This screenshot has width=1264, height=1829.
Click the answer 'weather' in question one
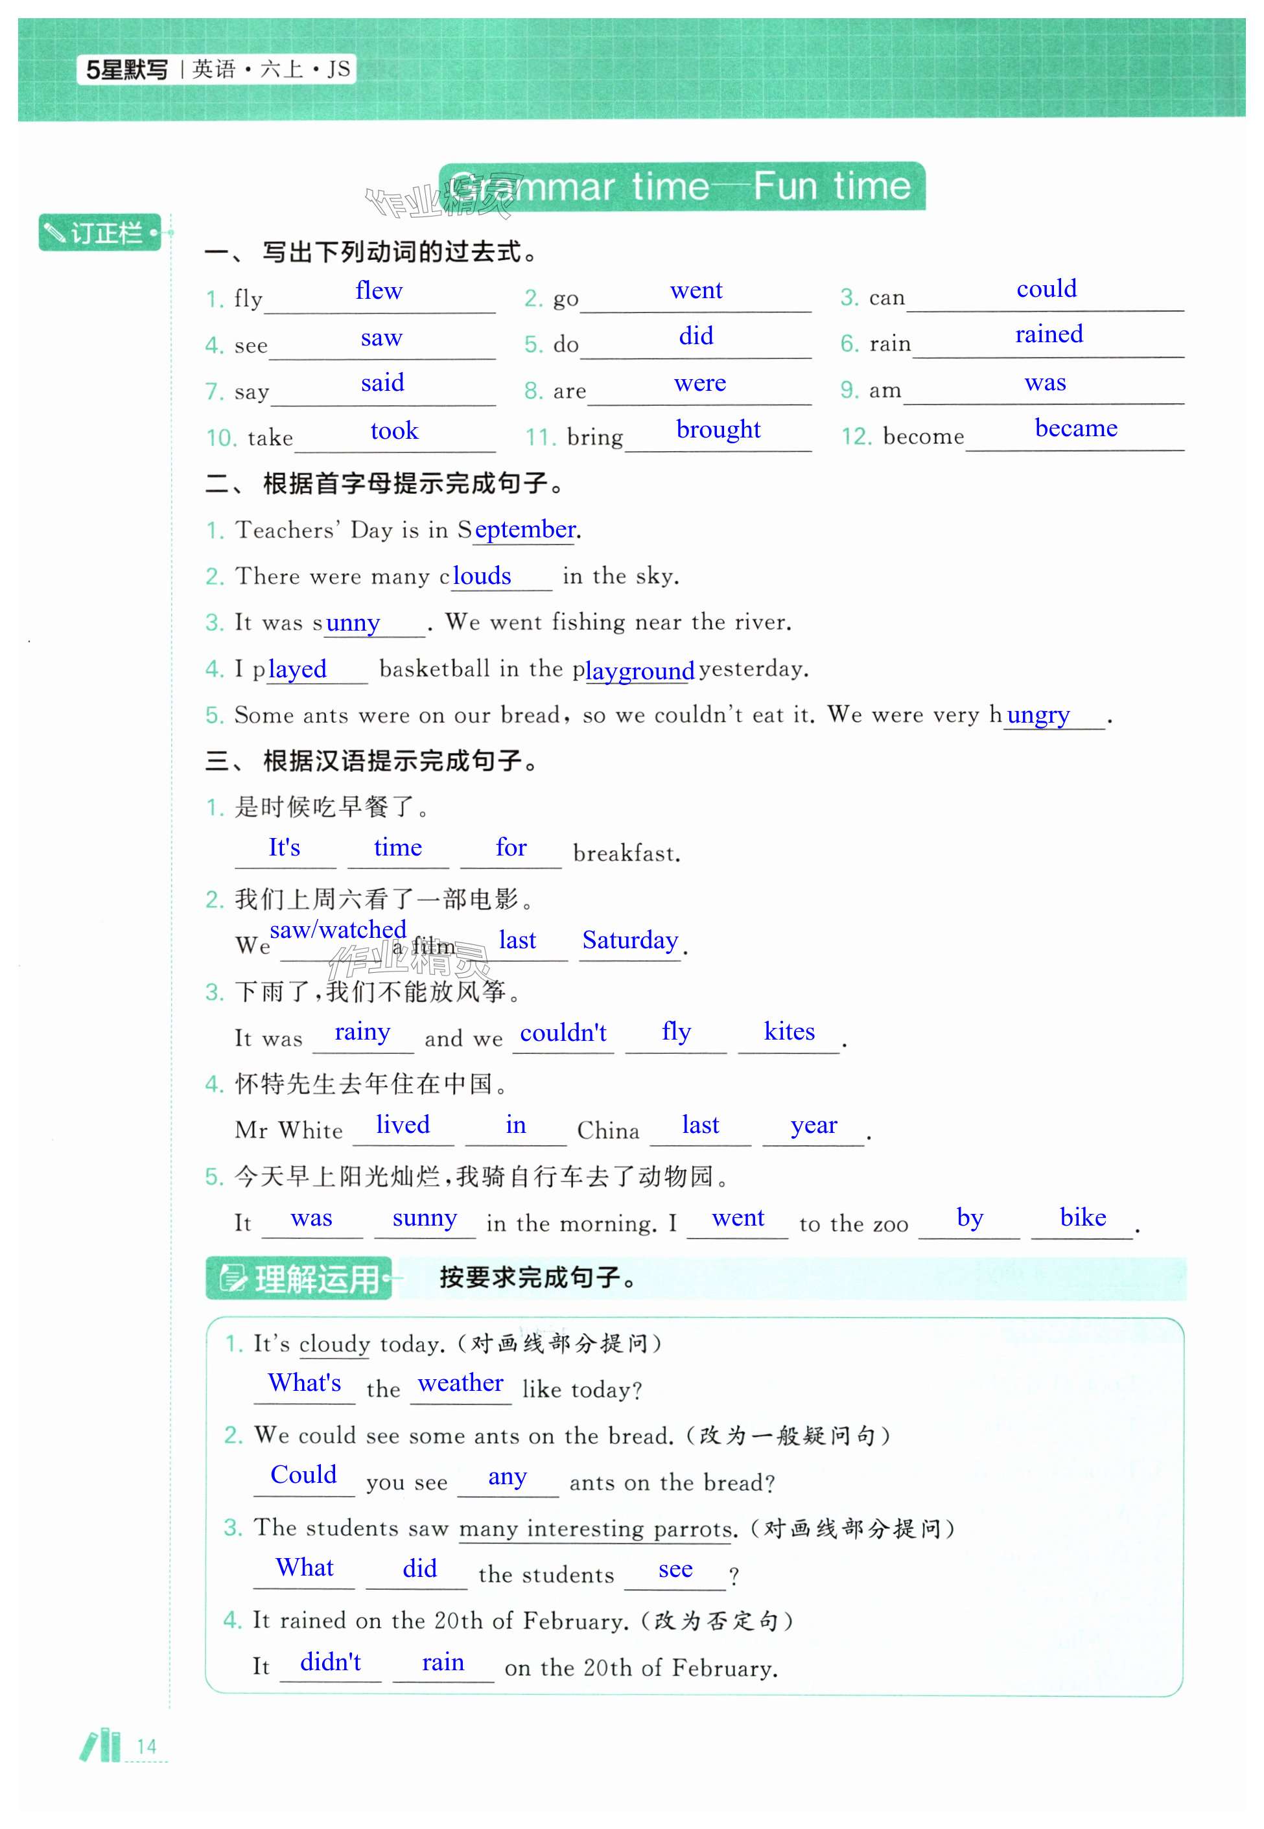[460, 1382]
